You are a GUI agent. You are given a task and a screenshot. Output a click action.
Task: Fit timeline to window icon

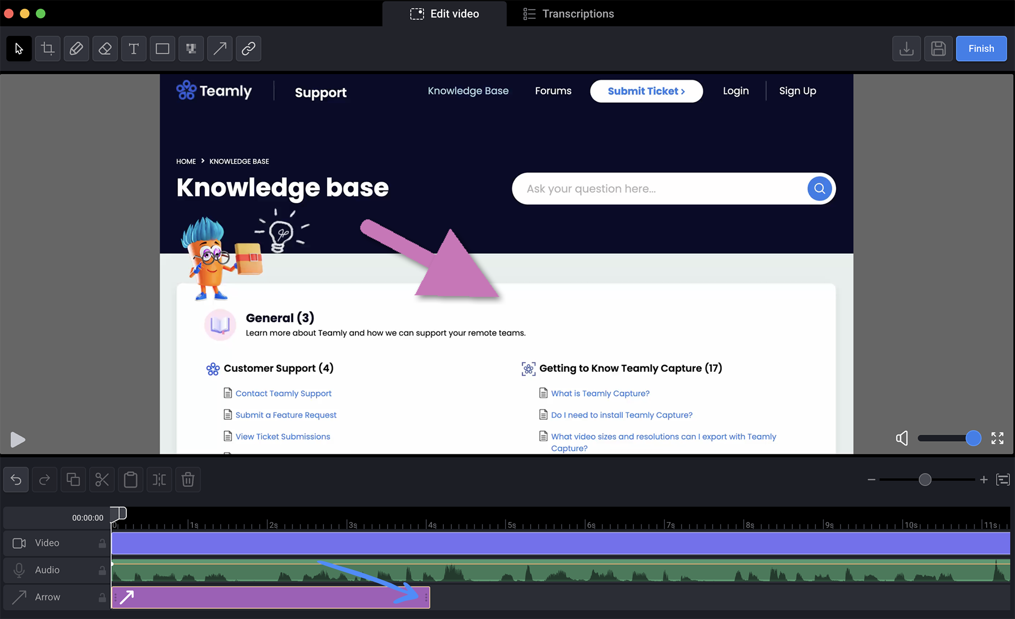click(1003, 479)
